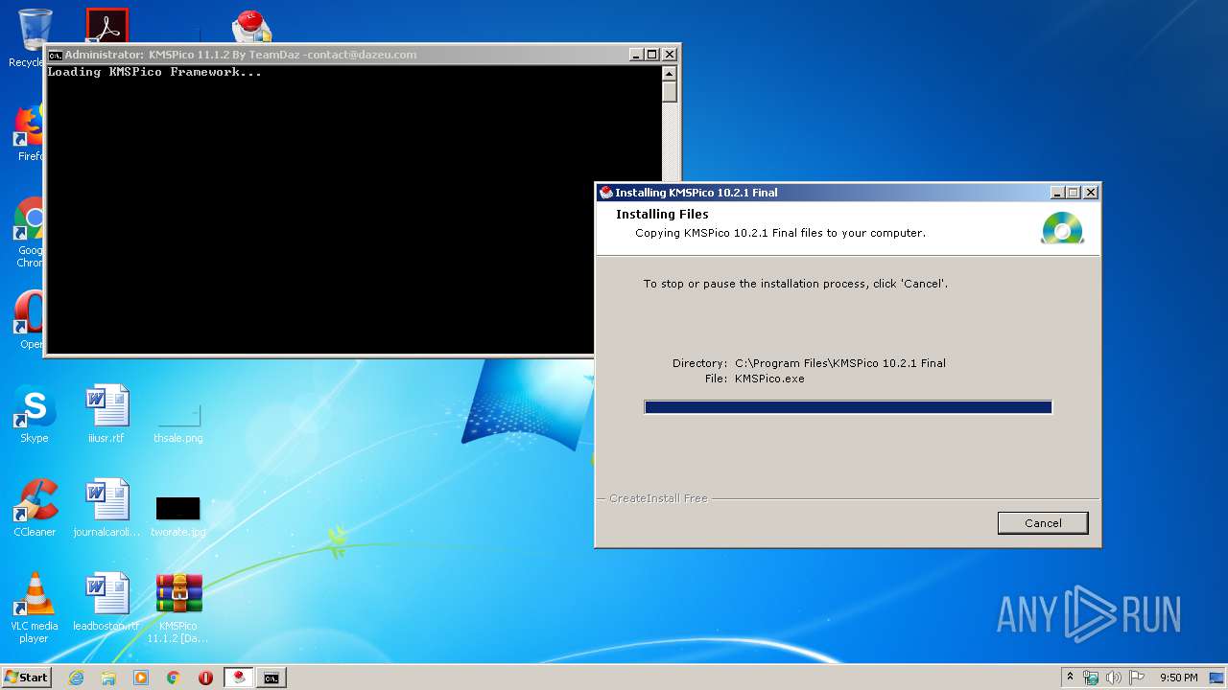Screen dimensions: 1228x690
Task: Switch to the installer taskbar button
Action: [x=239, y=678]
